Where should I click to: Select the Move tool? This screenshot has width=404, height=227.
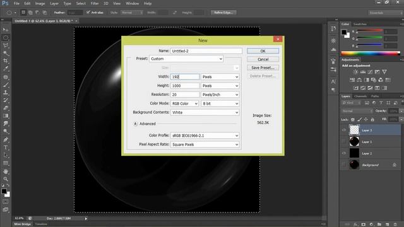[x=6, y=30]
